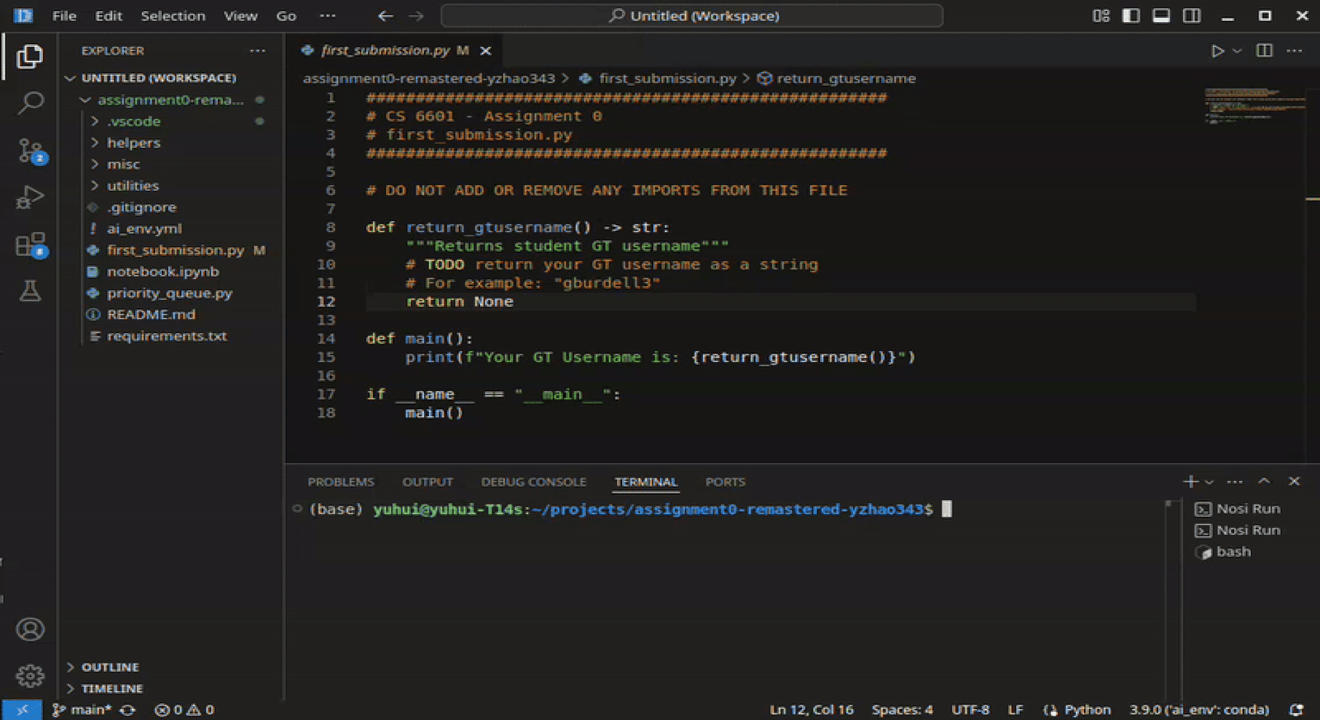Select the 3.9.0 conda Python interpreter
Image resolution: width=1320 pixels, height=720 pixels.
1199,710
